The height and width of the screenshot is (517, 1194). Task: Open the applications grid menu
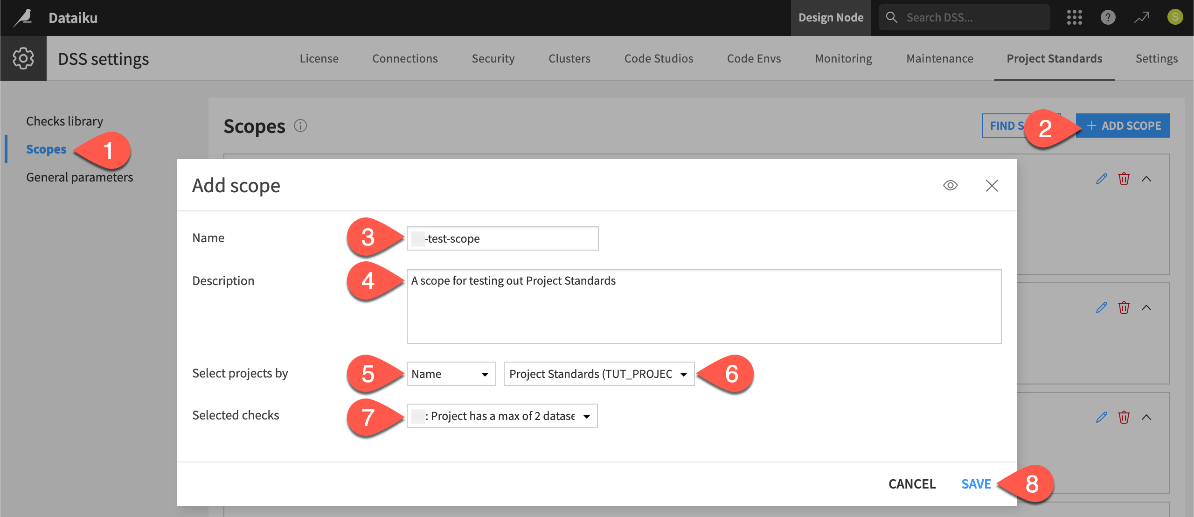[x=1074, y=18]
